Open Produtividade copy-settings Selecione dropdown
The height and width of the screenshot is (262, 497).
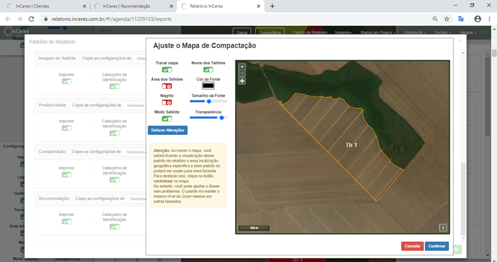[135, 105]
